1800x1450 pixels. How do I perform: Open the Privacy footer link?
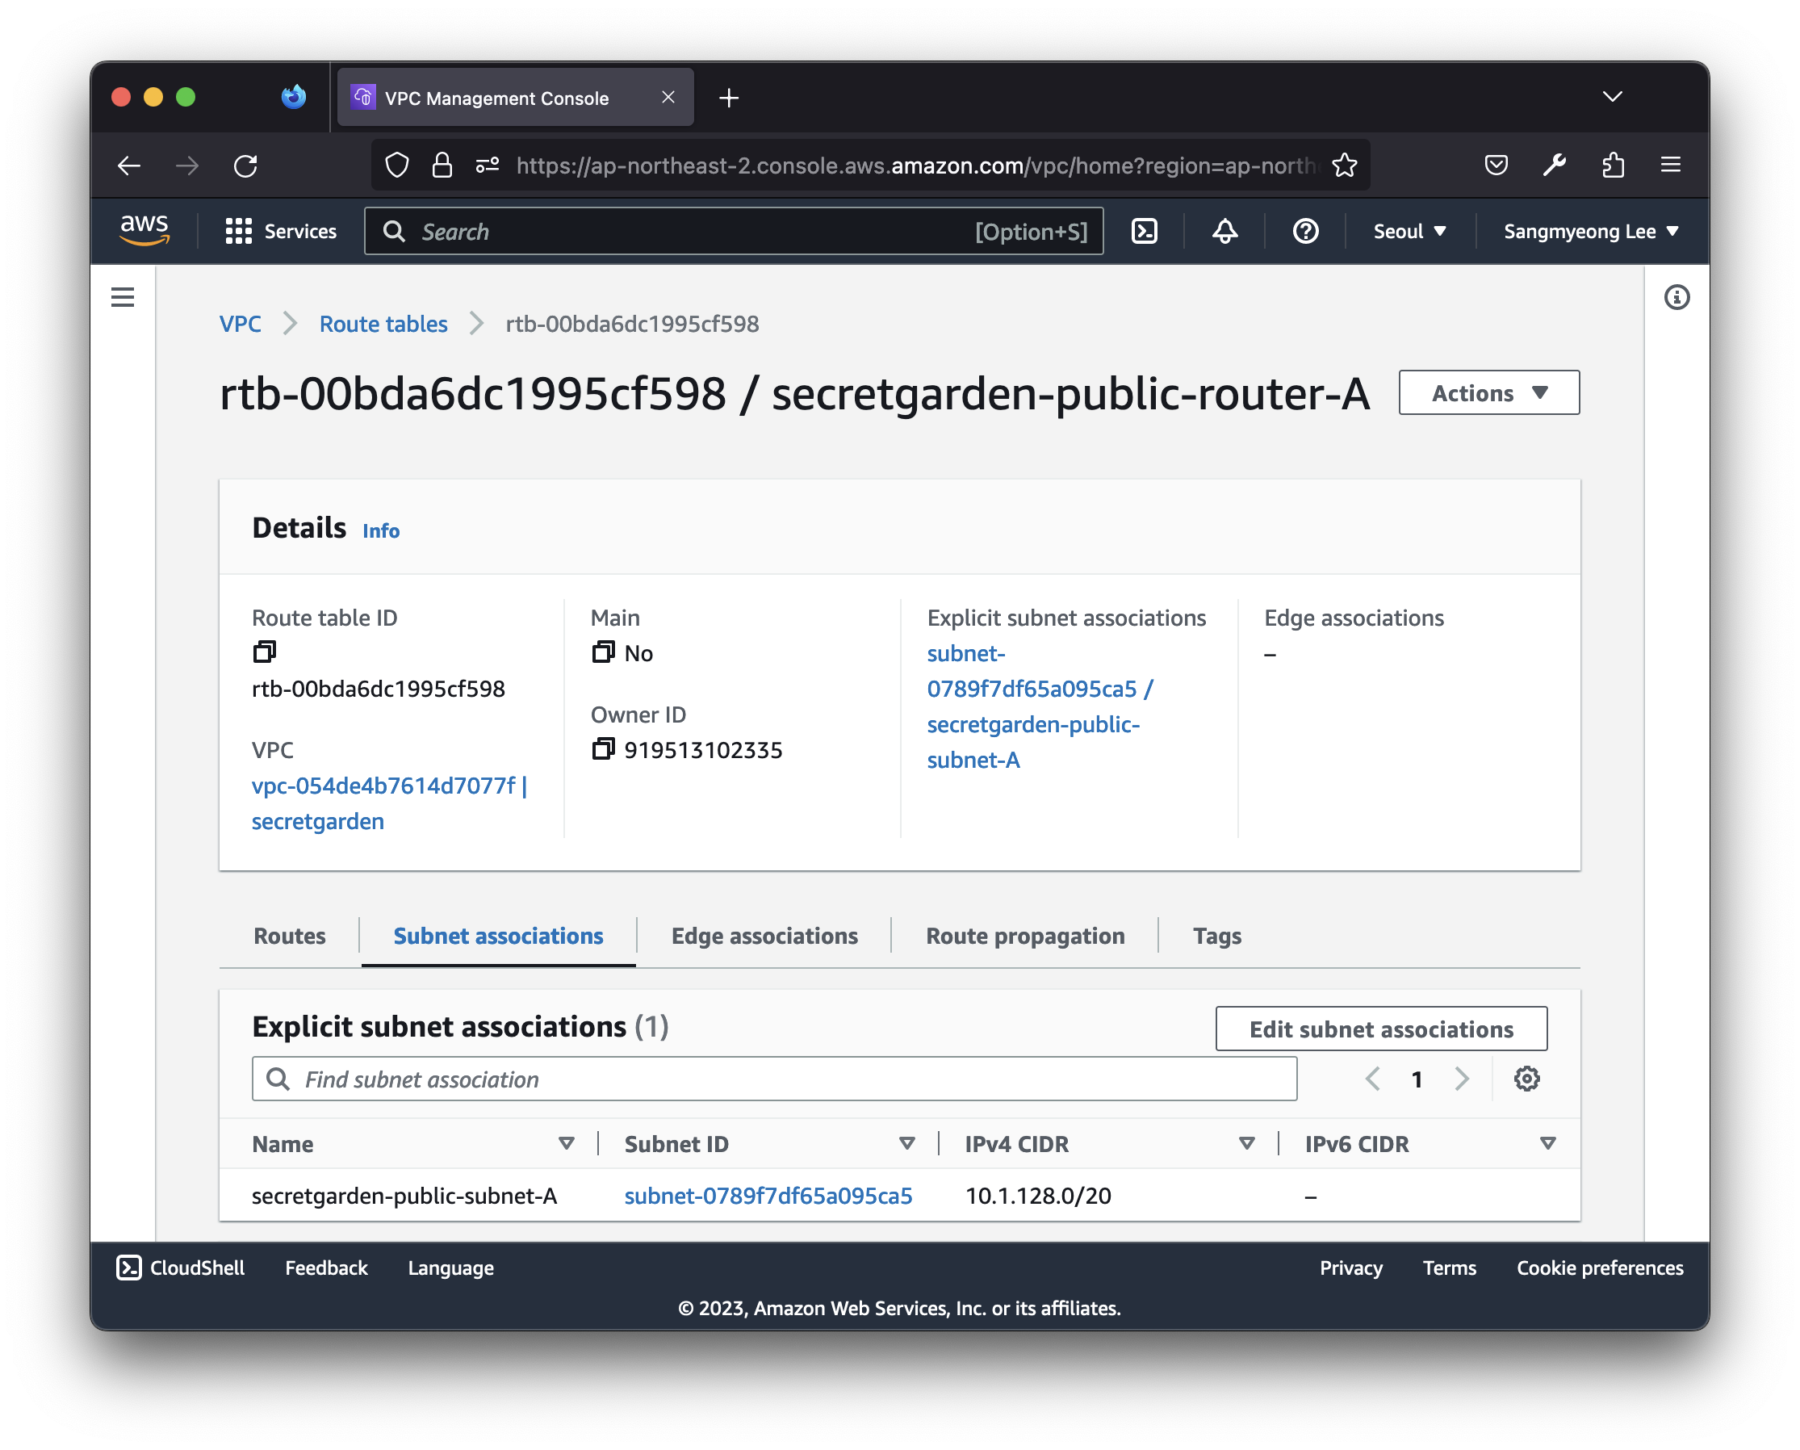(x=1351, y=1268)
